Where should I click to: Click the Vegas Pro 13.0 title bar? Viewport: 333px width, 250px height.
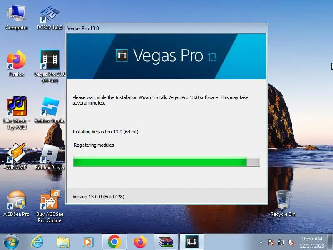[166, 28]
